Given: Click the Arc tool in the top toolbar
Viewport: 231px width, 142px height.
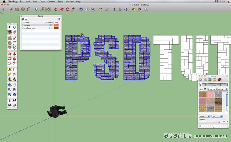Looking at the screenshot, I should pos(29,9).
